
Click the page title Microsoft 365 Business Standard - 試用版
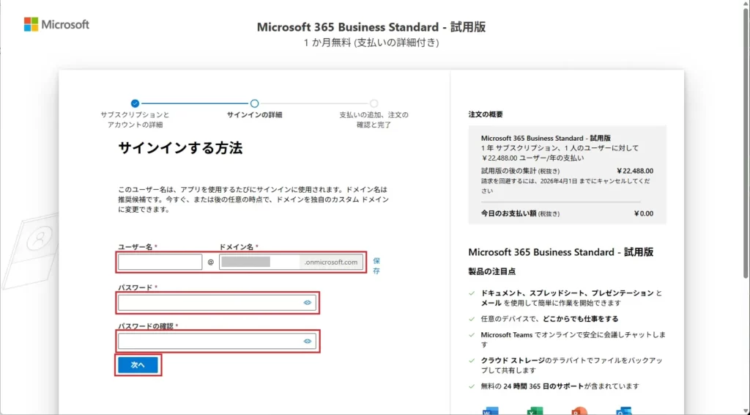coord(371,27)
